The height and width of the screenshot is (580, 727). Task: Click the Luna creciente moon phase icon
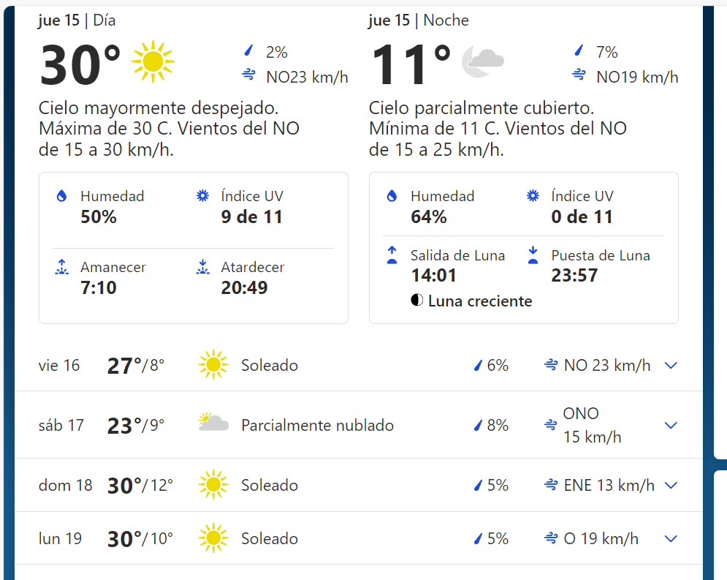tap(416, 300)
